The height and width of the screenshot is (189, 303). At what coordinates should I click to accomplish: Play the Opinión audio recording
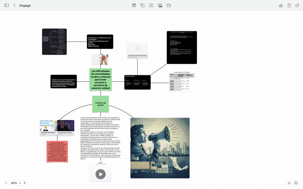(100, 174)
